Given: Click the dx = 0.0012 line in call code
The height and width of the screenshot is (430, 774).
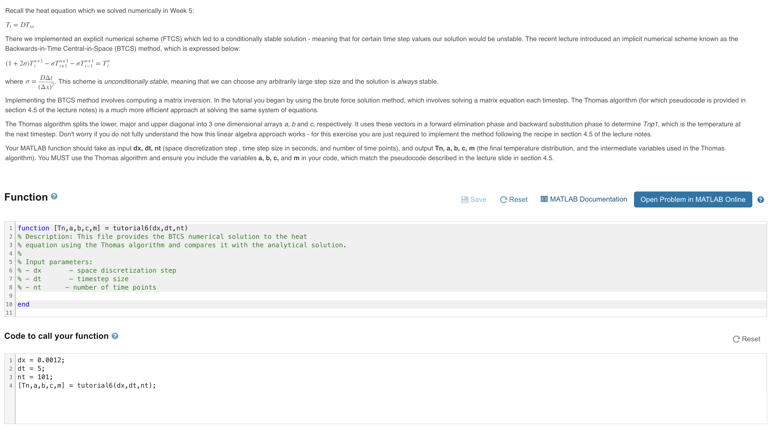Looking at the screenshot, I should coord(41,360).
